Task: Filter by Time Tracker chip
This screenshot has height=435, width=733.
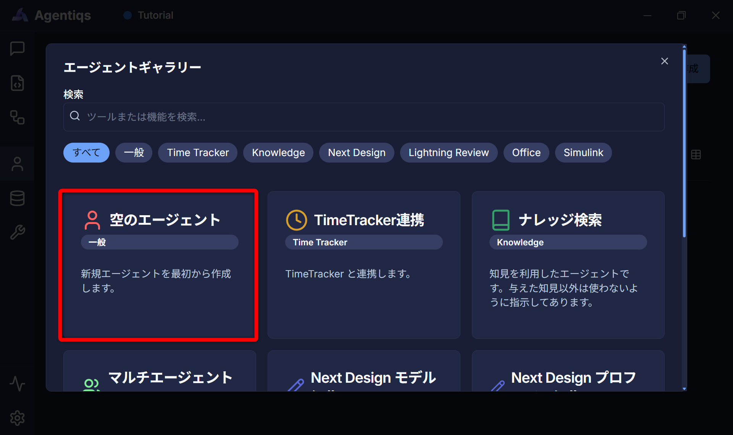Action: (198, 153)
